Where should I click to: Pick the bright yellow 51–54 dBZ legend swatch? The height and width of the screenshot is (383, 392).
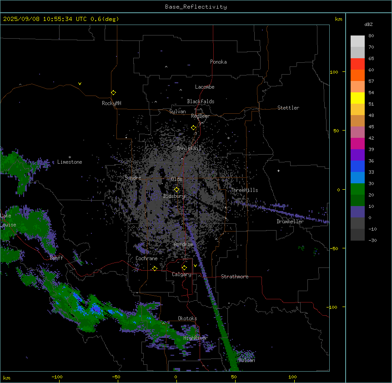[x=357, y=98]
